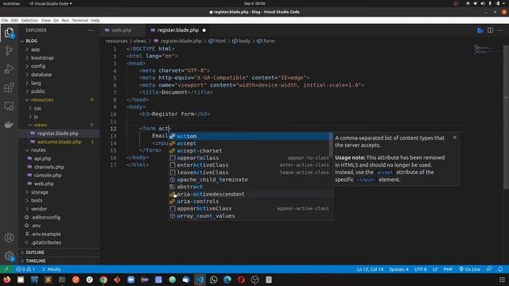Click the blue run icon in editor toolbar
Image resolution: width=509 pixels, height=286 pixels.
(x=480, y=30)
